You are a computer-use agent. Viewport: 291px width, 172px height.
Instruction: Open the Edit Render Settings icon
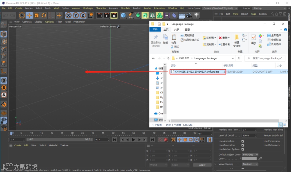114,15
